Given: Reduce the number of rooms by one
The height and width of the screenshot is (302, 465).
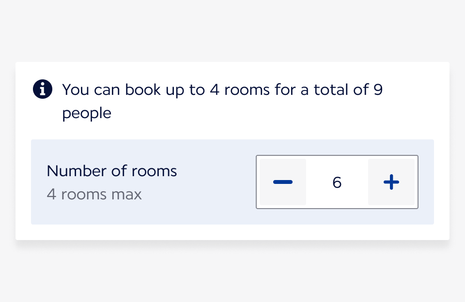Looking at the screenshot, I should (283, 182).
